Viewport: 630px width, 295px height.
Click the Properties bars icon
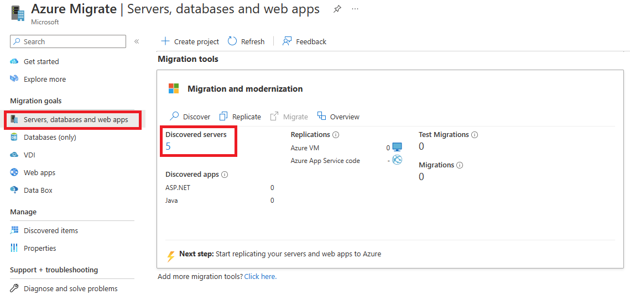[14, 248]
